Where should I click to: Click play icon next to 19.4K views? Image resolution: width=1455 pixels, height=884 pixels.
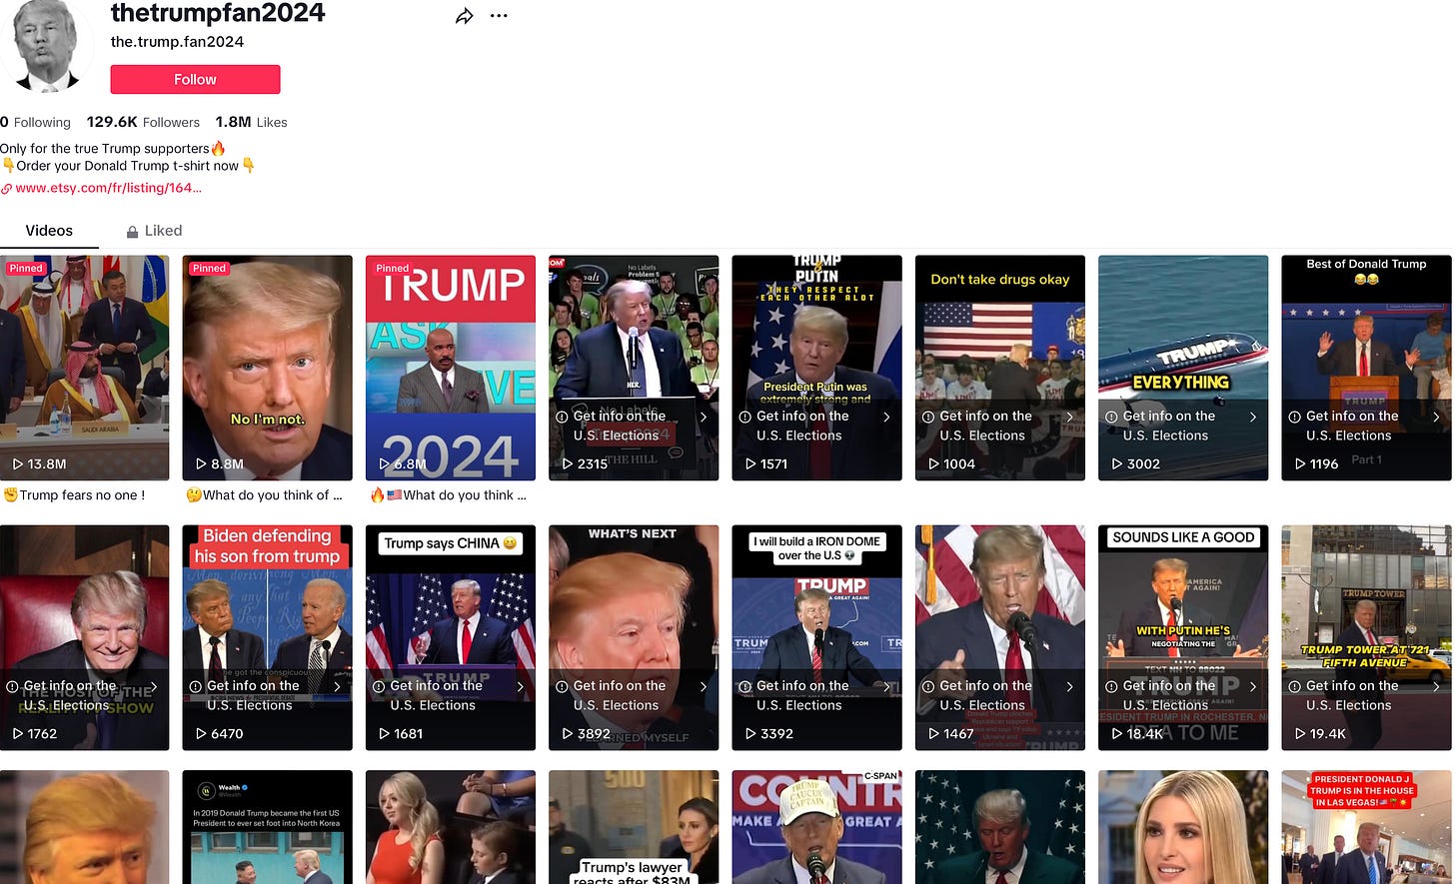[x=1300, y=734]
